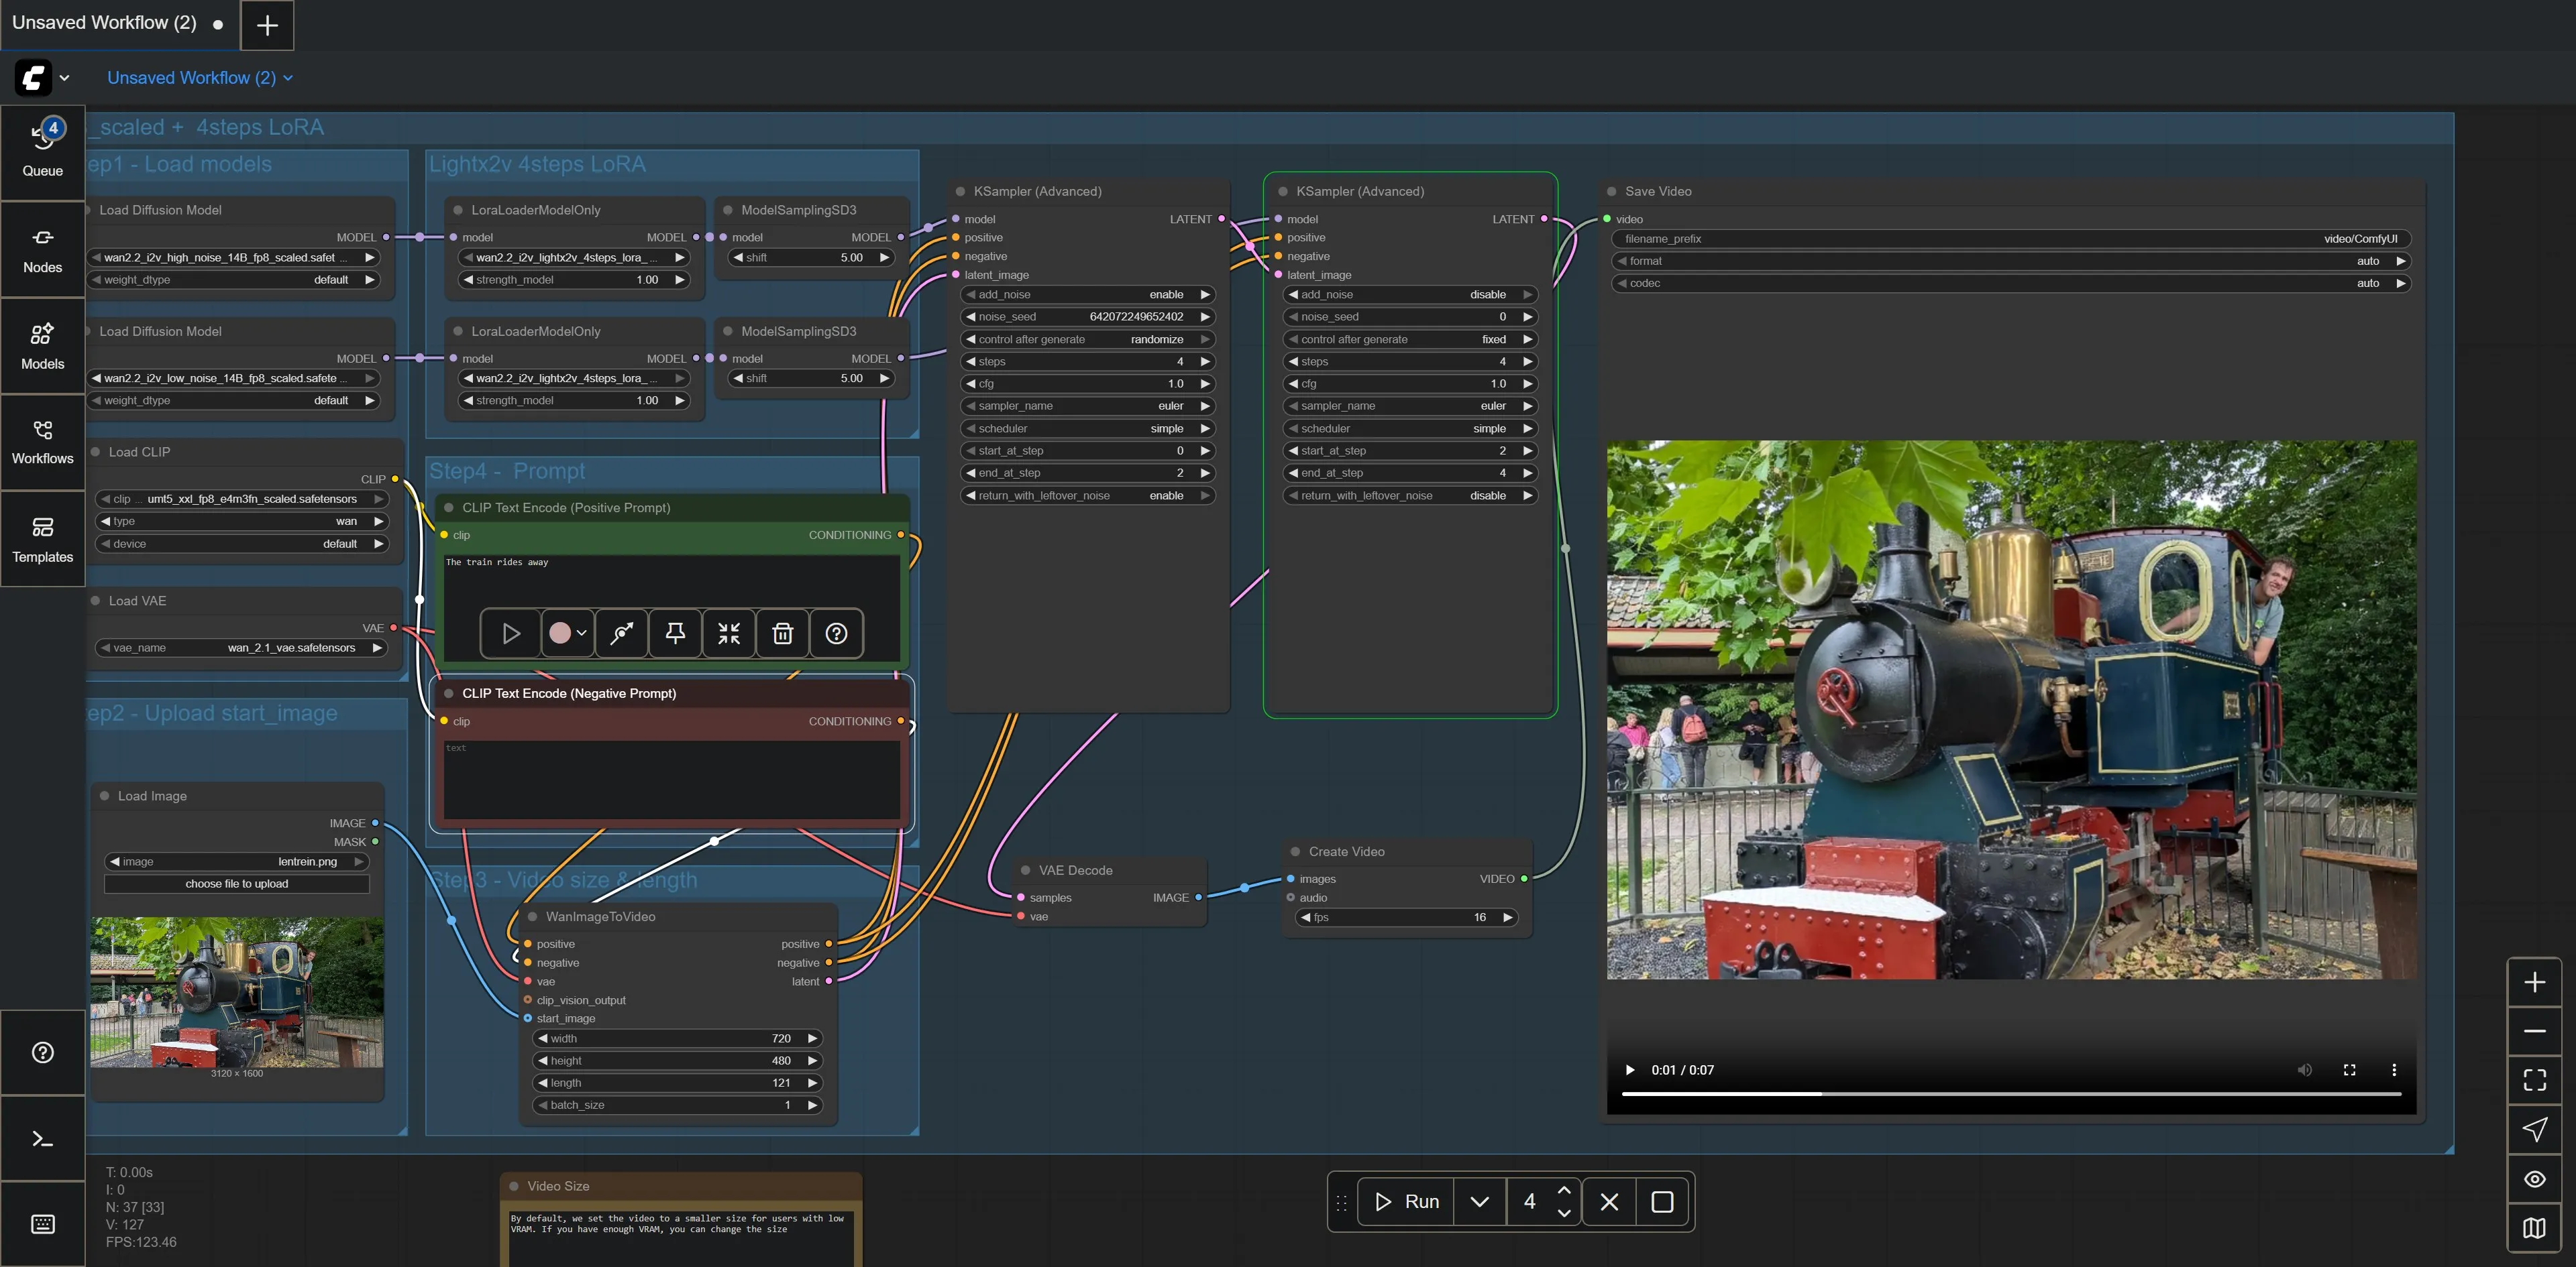
Task: Expand the Run button options chevron
Action: coord(1479,1202)
